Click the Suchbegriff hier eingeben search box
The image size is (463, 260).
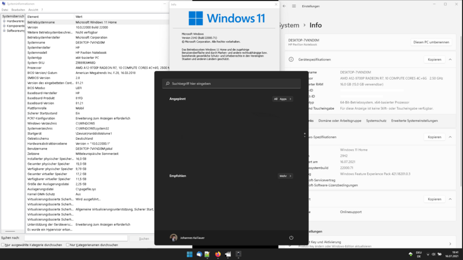click(231, 84)
